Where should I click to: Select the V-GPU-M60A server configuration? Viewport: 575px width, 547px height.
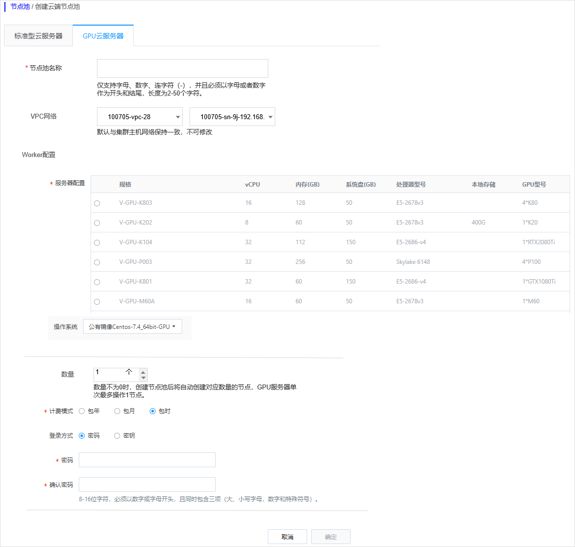coord(96,301)
